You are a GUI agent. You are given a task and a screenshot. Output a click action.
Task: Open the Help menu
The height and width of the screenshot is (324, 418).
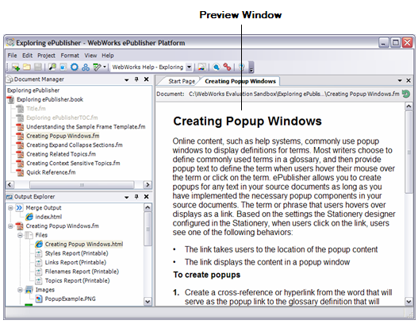click(x=108, y=56)
